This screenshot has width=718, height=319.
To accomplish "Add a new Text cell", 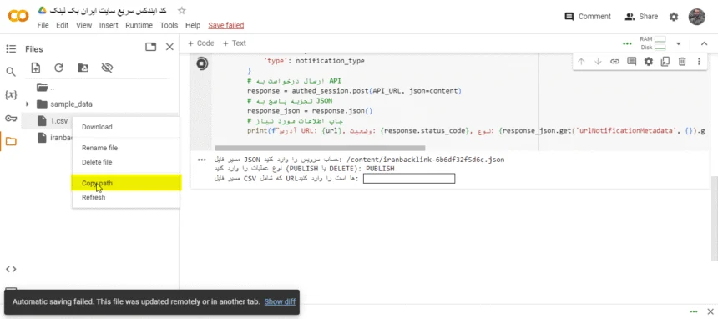I will click(x=234, y=43).
